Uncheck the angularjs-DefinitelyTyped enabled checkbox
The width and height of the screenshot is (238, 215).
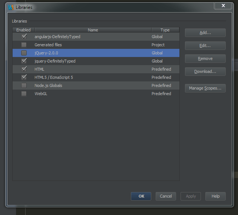coord(24,37)
